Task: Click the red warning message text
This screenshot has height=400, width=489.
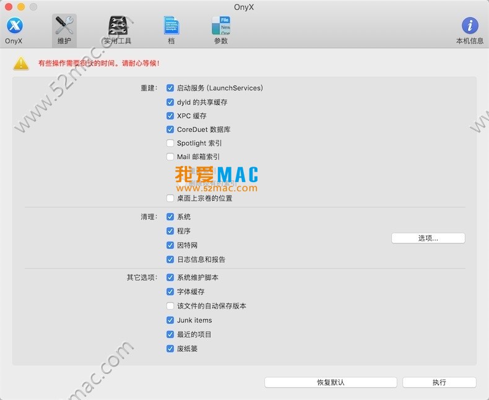Action: pos(99,63)
